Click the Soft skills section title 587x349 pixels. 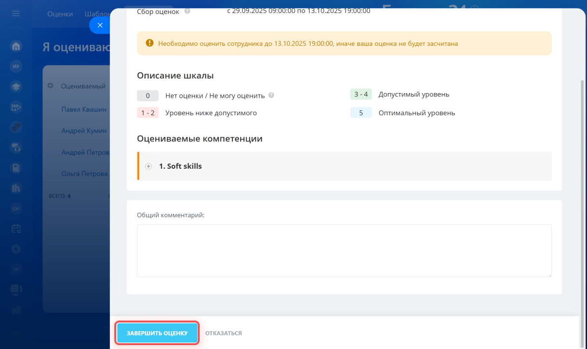180,166
